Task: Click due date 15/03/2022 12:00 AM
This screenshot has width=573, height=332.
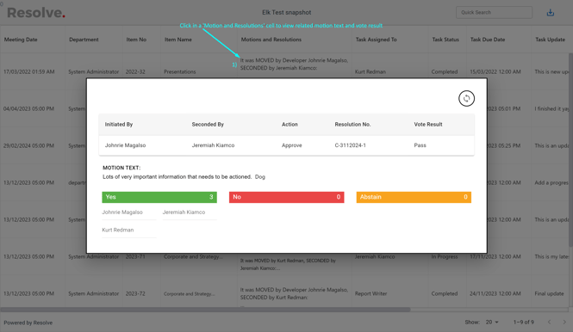Action: click(495, 72)
